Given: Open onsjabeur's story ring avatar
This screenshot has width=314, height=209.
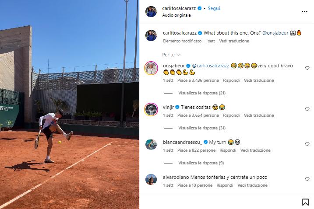Looking at the screenshot, I should point(151,68).
